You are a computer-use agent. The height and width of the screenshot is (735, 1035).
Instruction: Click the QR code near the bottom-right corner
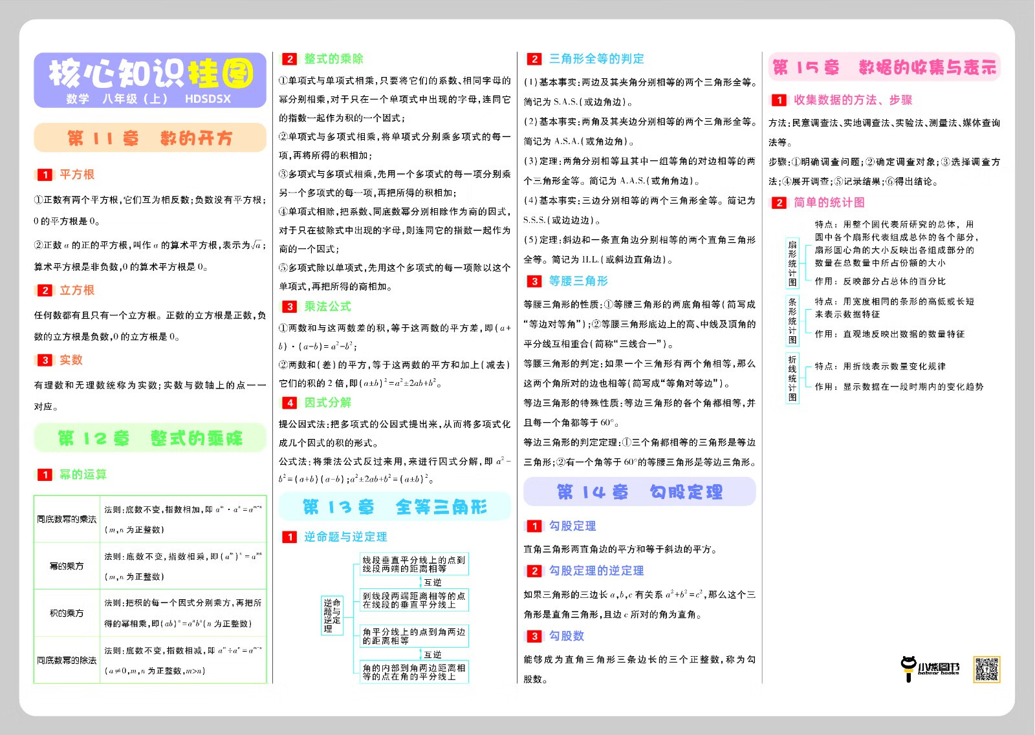(986, 669)
